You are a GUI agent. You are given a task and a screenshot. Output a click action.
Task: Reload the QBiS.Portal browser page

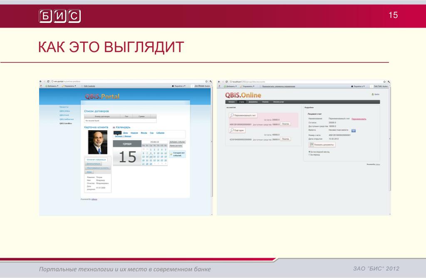(48, 82)
